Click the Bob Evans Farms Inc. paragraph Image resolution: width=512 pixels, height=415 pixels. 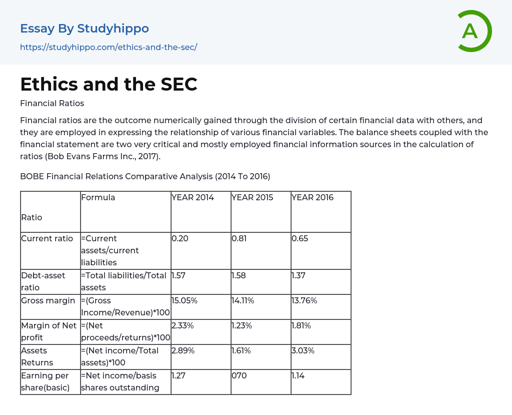254,138
